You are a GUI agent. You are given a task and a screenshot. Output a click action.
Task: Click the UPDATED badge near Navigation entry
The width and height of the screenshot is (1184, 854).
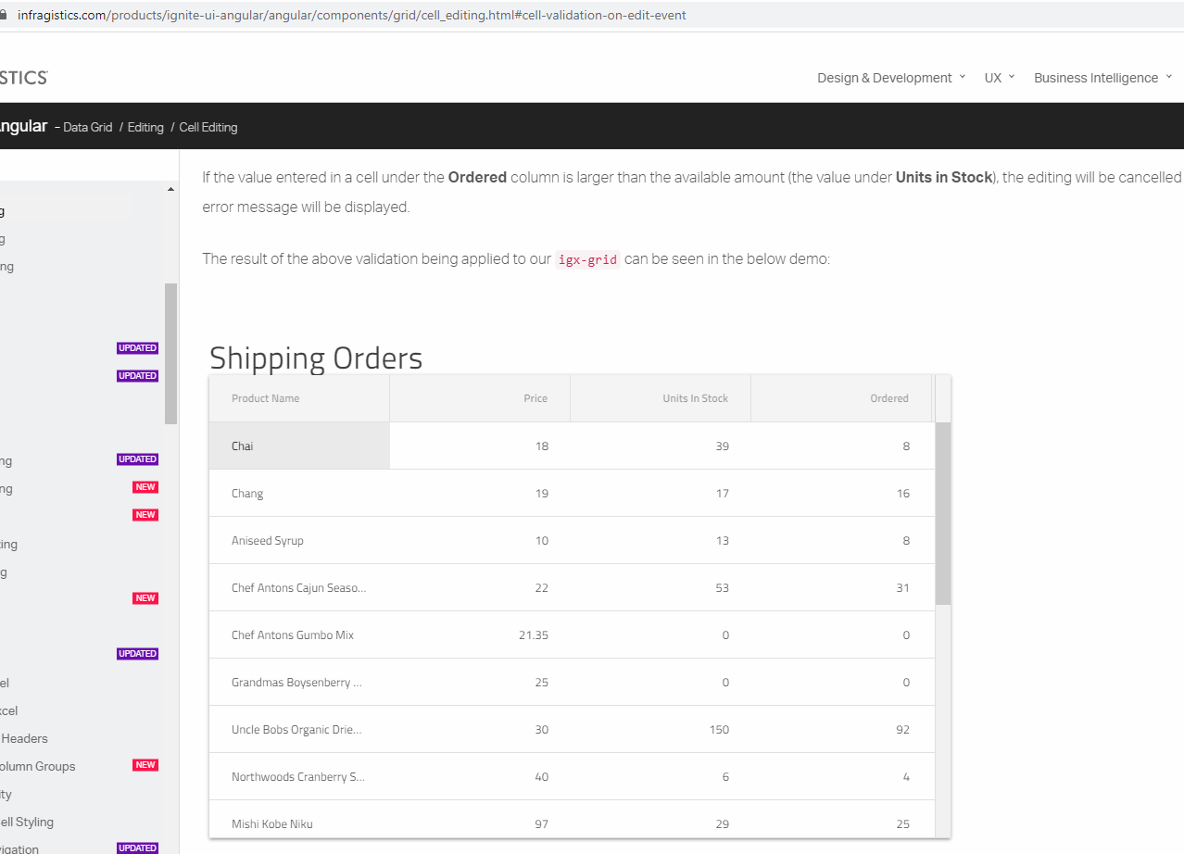pos(137,848)
